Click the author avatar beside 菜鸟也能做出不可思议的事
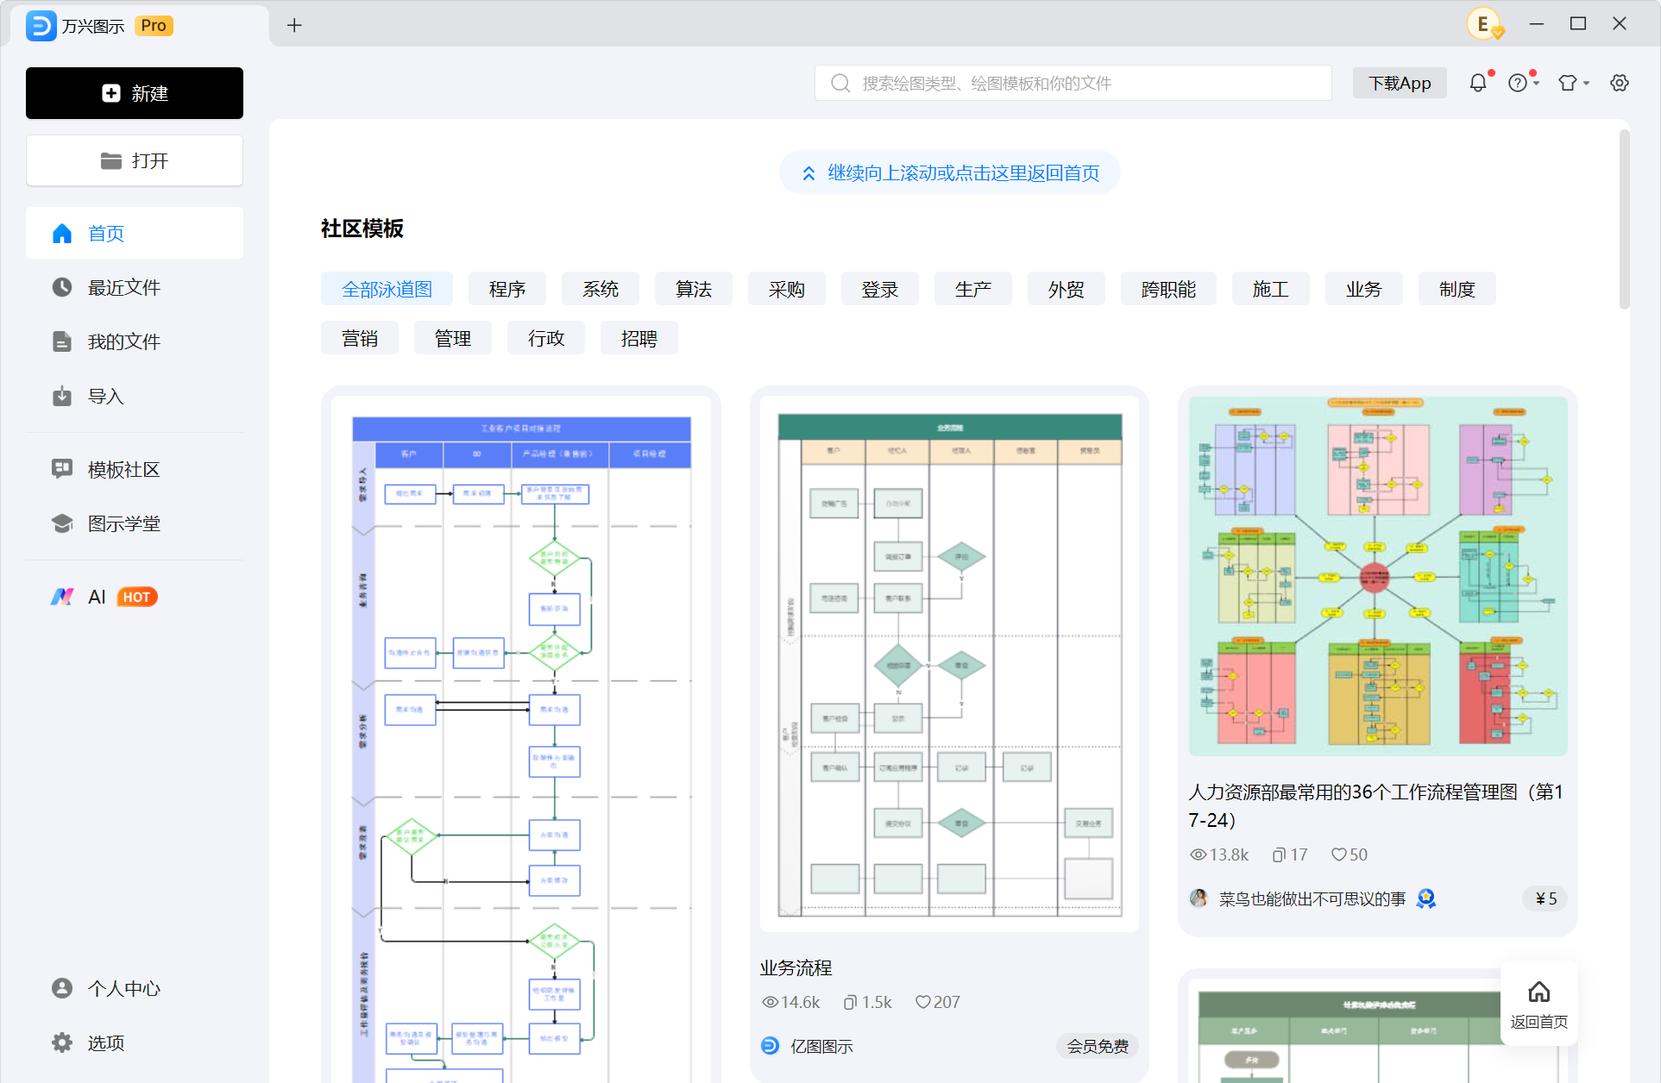Image resolution: width=1661 pixels, height=1083 pixels. click(x=1199, y=898)
